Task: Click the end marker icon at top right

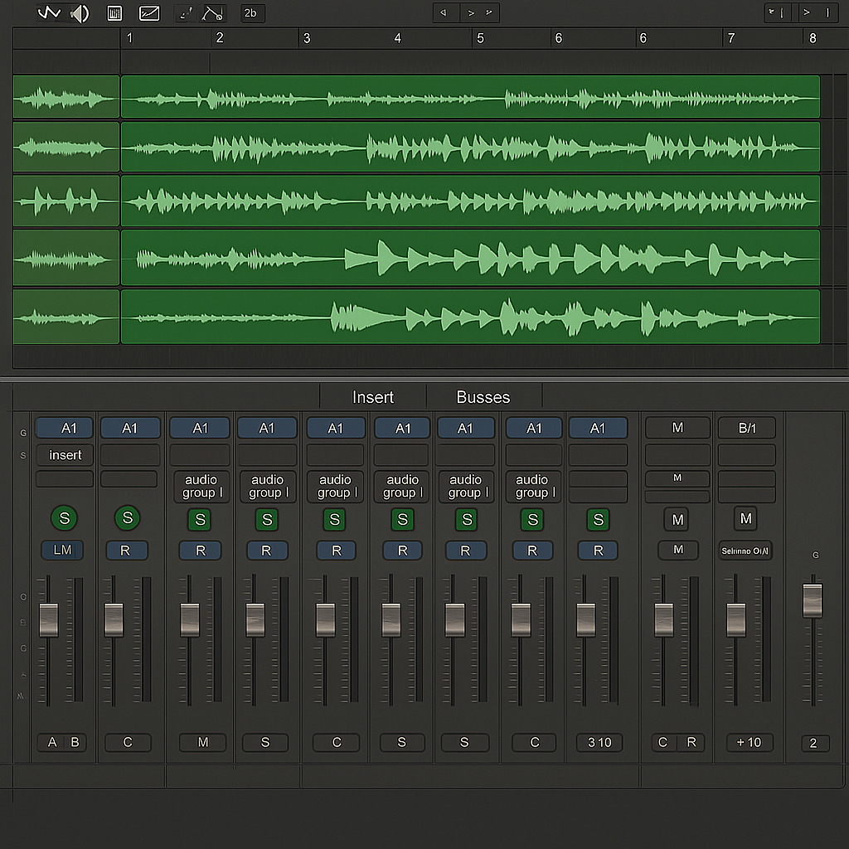Action: pos(827,12)
